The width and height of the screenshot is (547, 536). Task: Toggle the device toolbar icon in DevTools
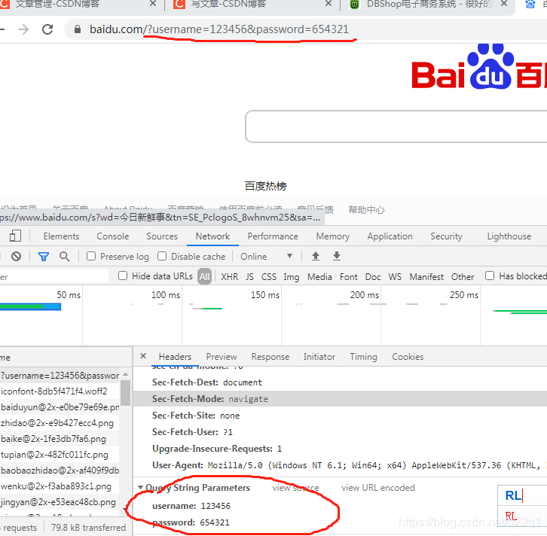(15, 236)
